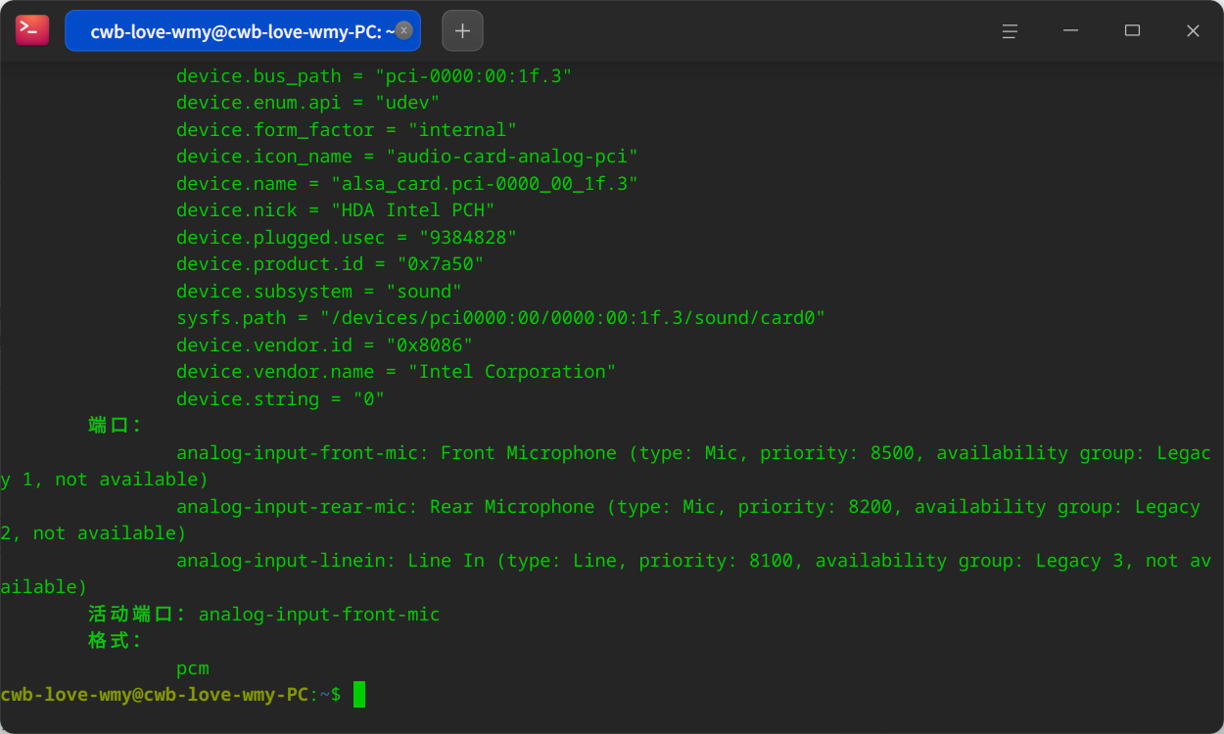Click the device.icon_name audio-card-analog-pci line
The width and height of the screenshot is (1224, 734).
407,157
